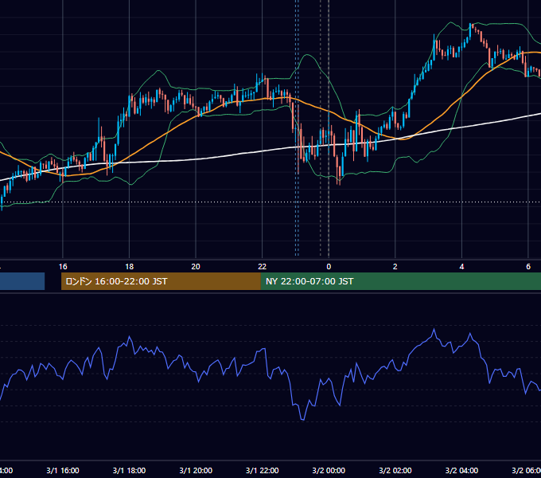Click hour label 16 on the time axis
The height and width of the screenshot is (478, 541).
63,267
